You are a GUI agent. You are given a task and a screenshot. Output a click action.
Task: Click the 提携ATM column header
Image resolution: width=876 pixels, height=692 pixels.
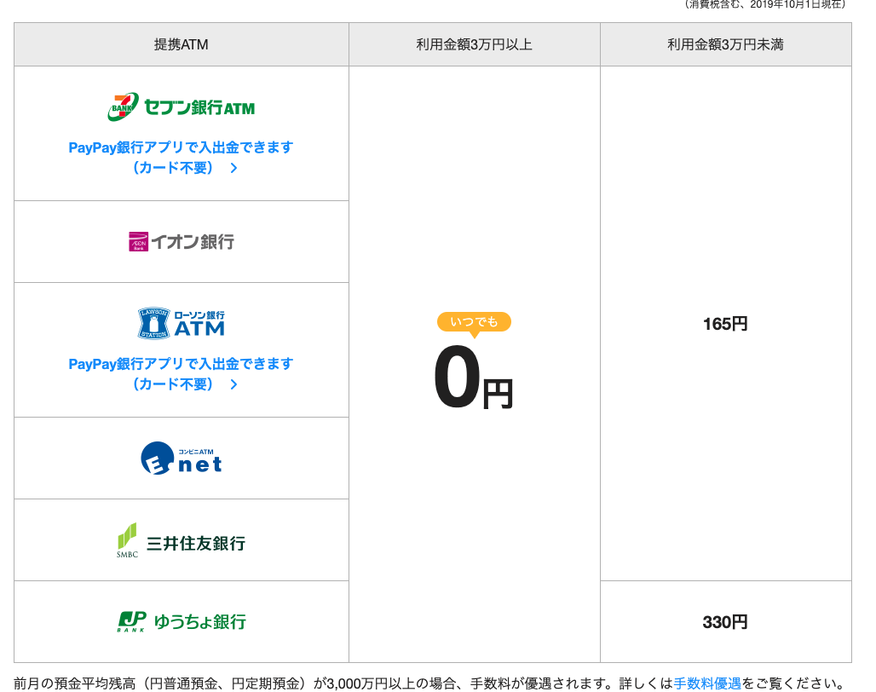click(x=182, y=44)
